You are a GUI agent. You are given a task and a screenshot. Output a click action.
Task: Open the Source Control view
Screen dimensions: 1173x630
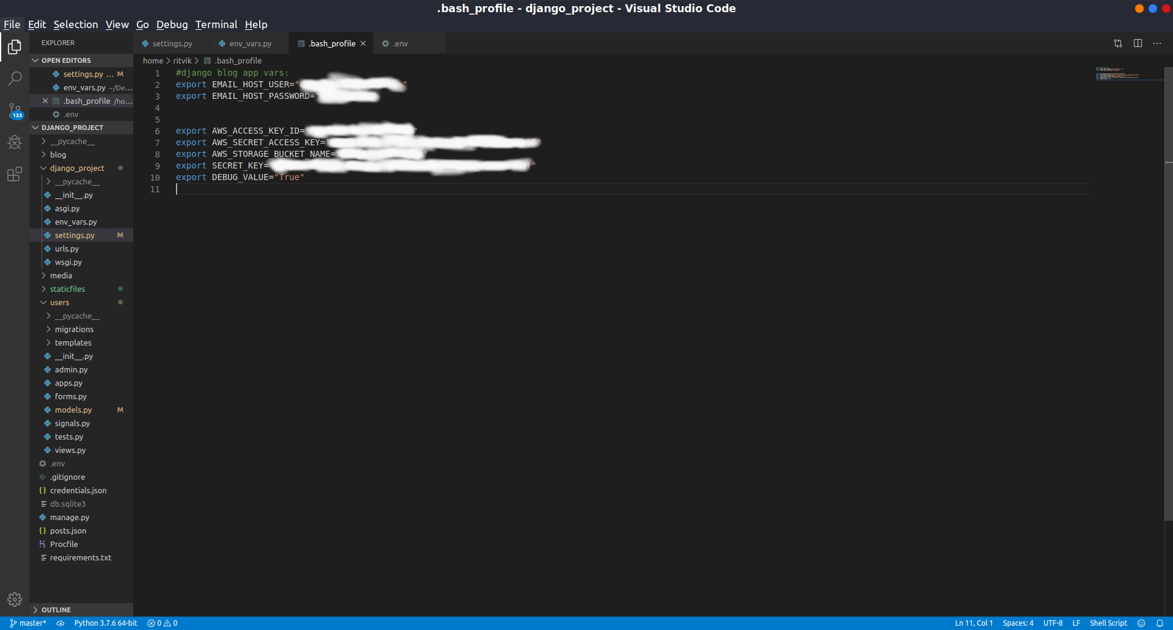tap(14, 110)
